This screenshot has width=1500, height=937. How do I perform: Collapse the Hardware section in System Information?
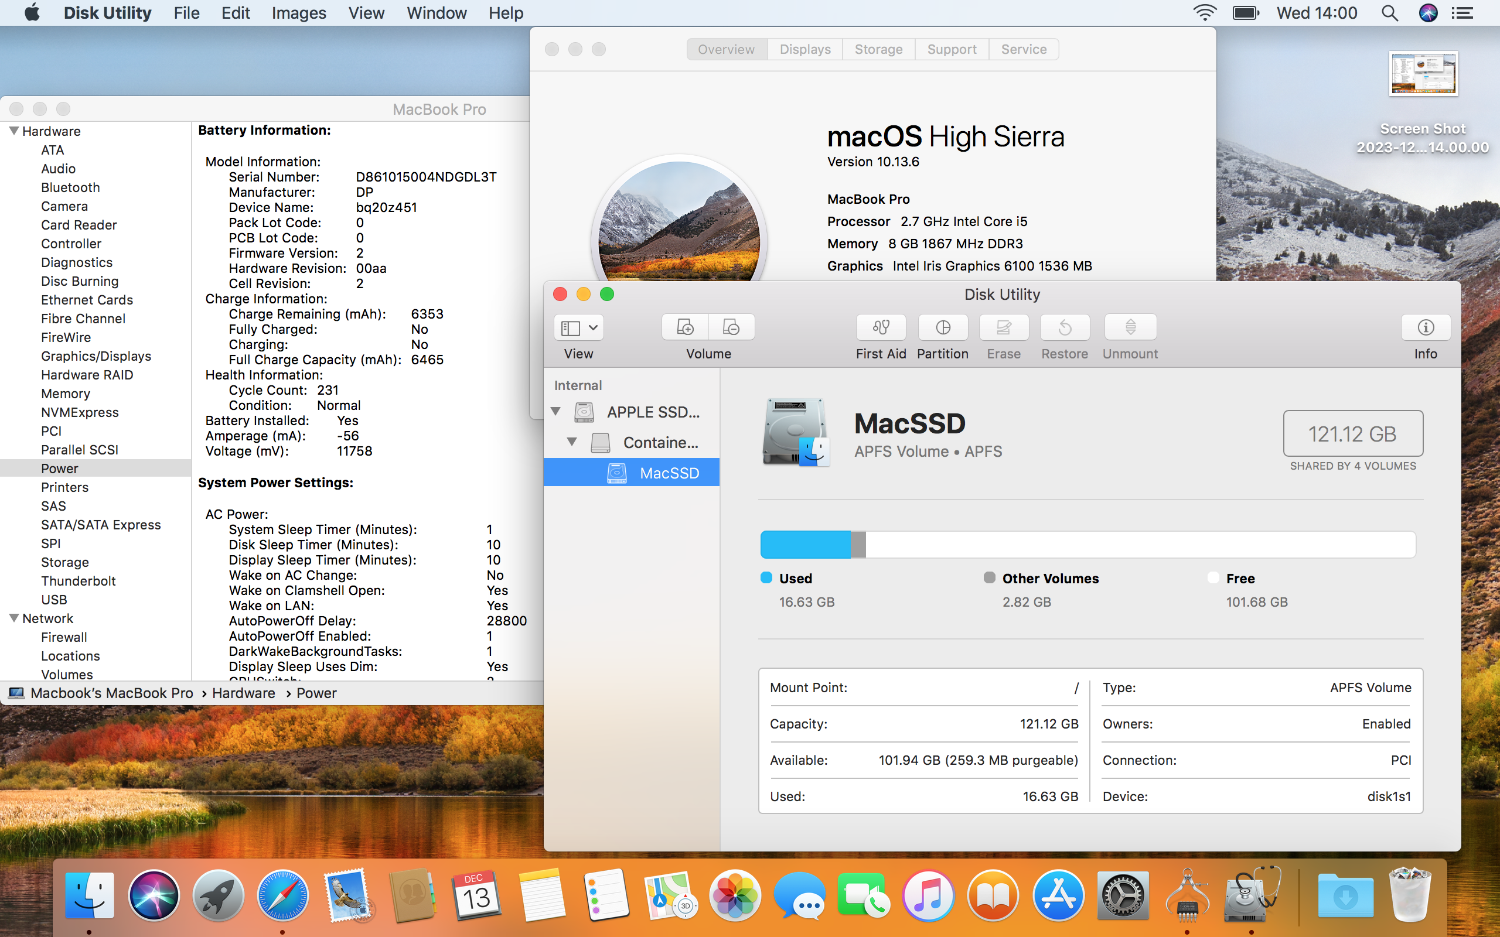(x=13, y=131)
